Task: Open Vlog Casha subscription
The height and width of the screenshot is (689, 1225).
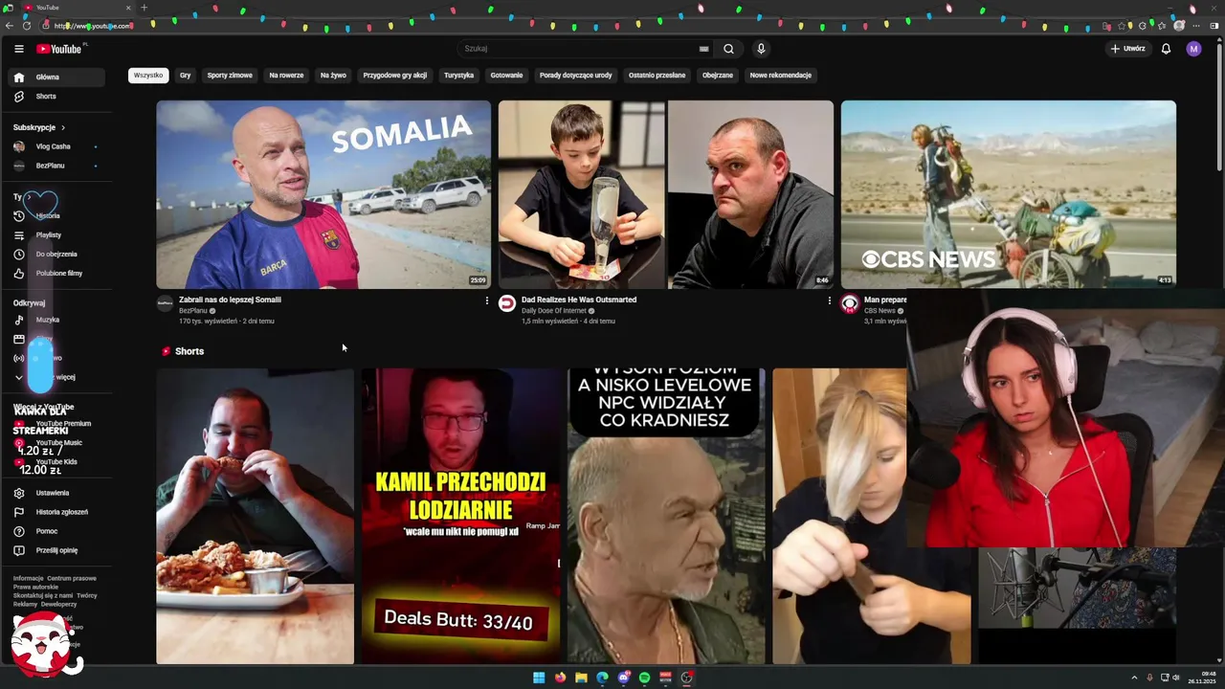Action: coord(57,146)
